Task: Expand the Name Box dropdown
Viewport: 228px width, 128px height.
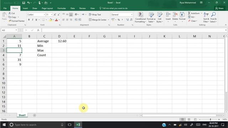Action: [x=16, y=30]
